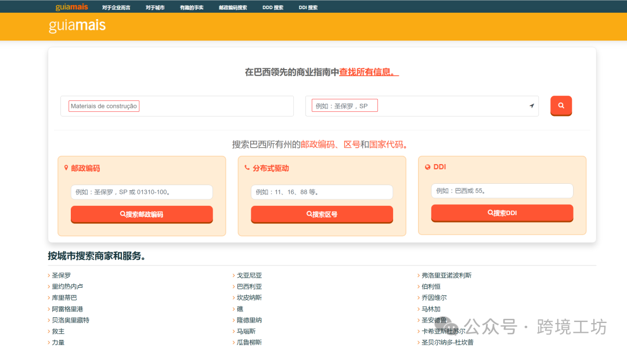627x352 pixels.
Task: Open the 里约热内卢 city link
Action: 66,286
